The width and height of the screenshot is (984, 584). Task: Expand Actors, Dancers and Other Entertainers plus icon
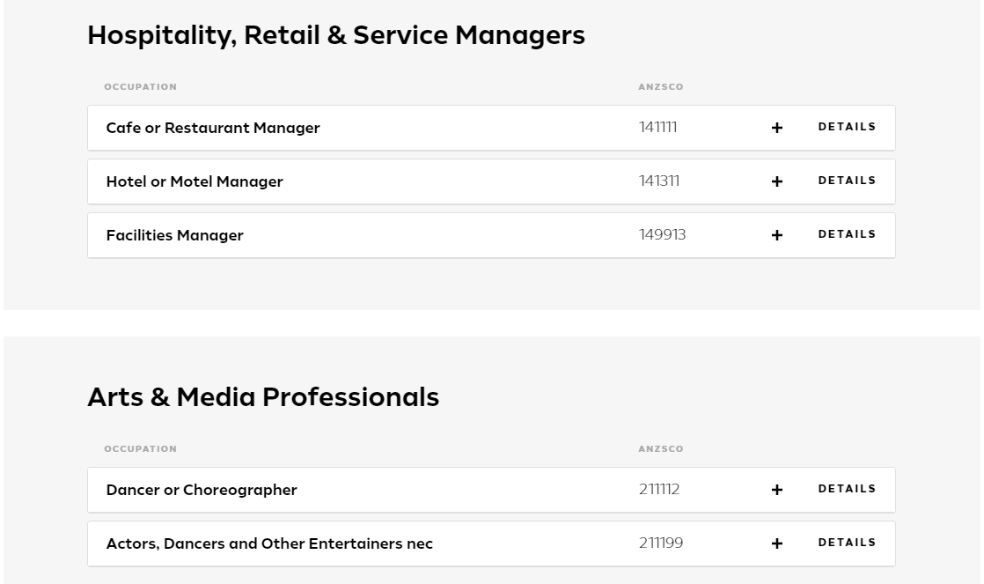(x=777, y=543)
